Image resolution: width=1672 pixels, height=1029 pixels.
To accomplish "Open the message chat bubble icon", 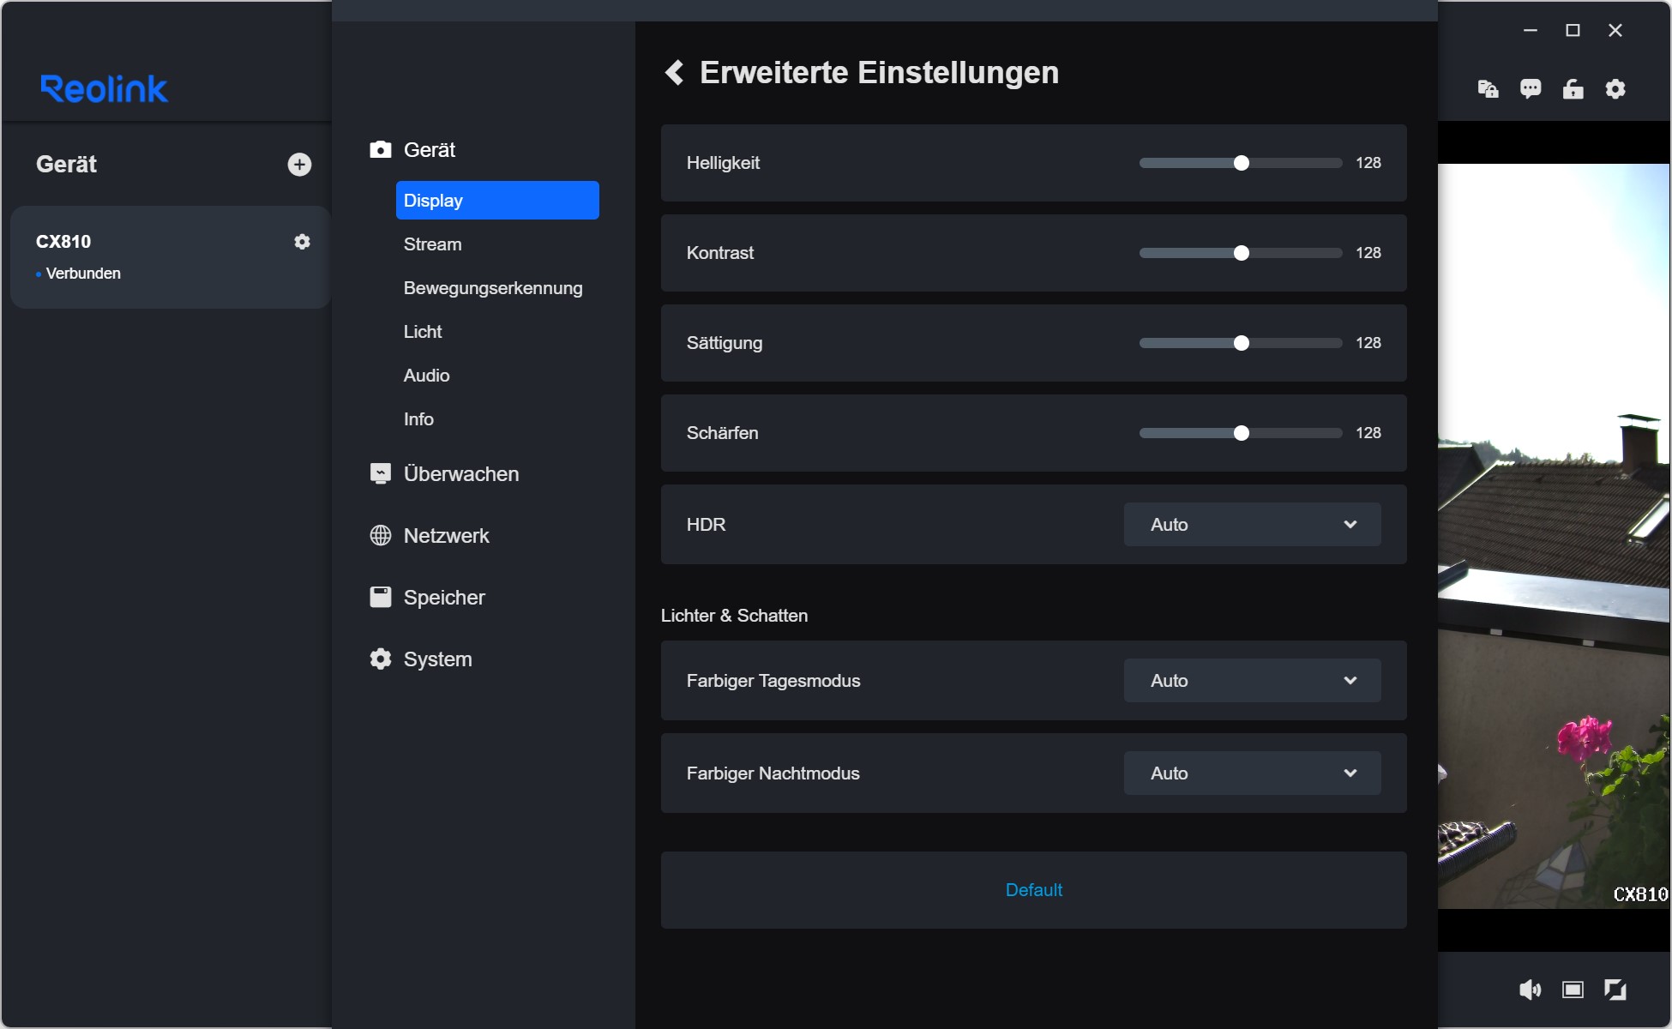I will pos(1531,89).
